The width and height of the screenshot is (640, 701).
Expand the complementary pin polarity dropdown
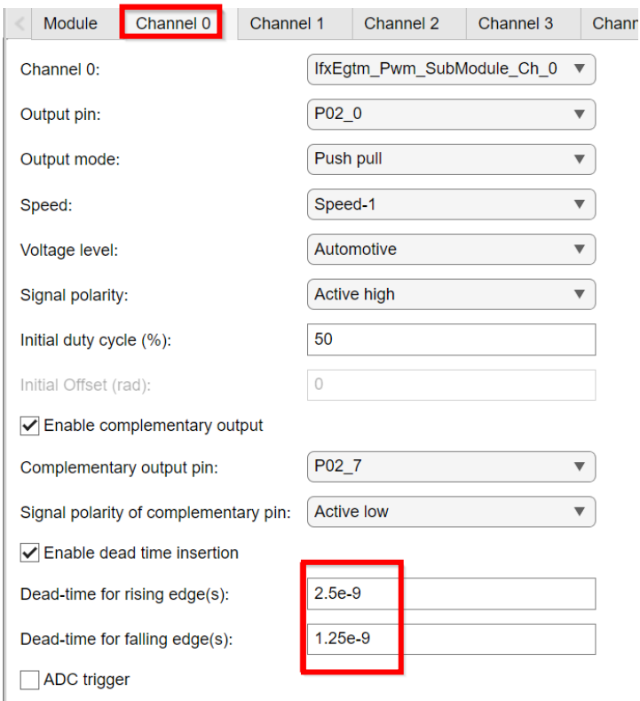pyautogui.click(x=450, y=512)
